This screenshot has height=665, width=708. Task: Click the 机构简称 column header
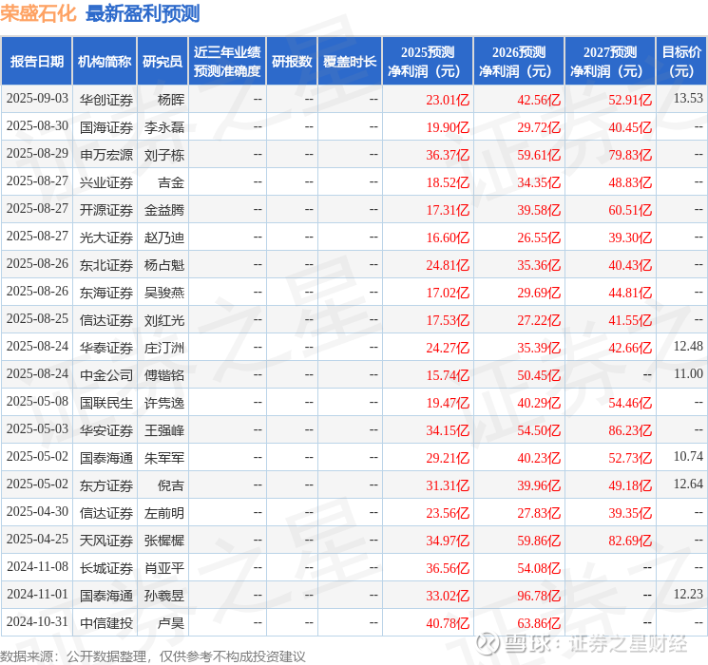[105, 62]
